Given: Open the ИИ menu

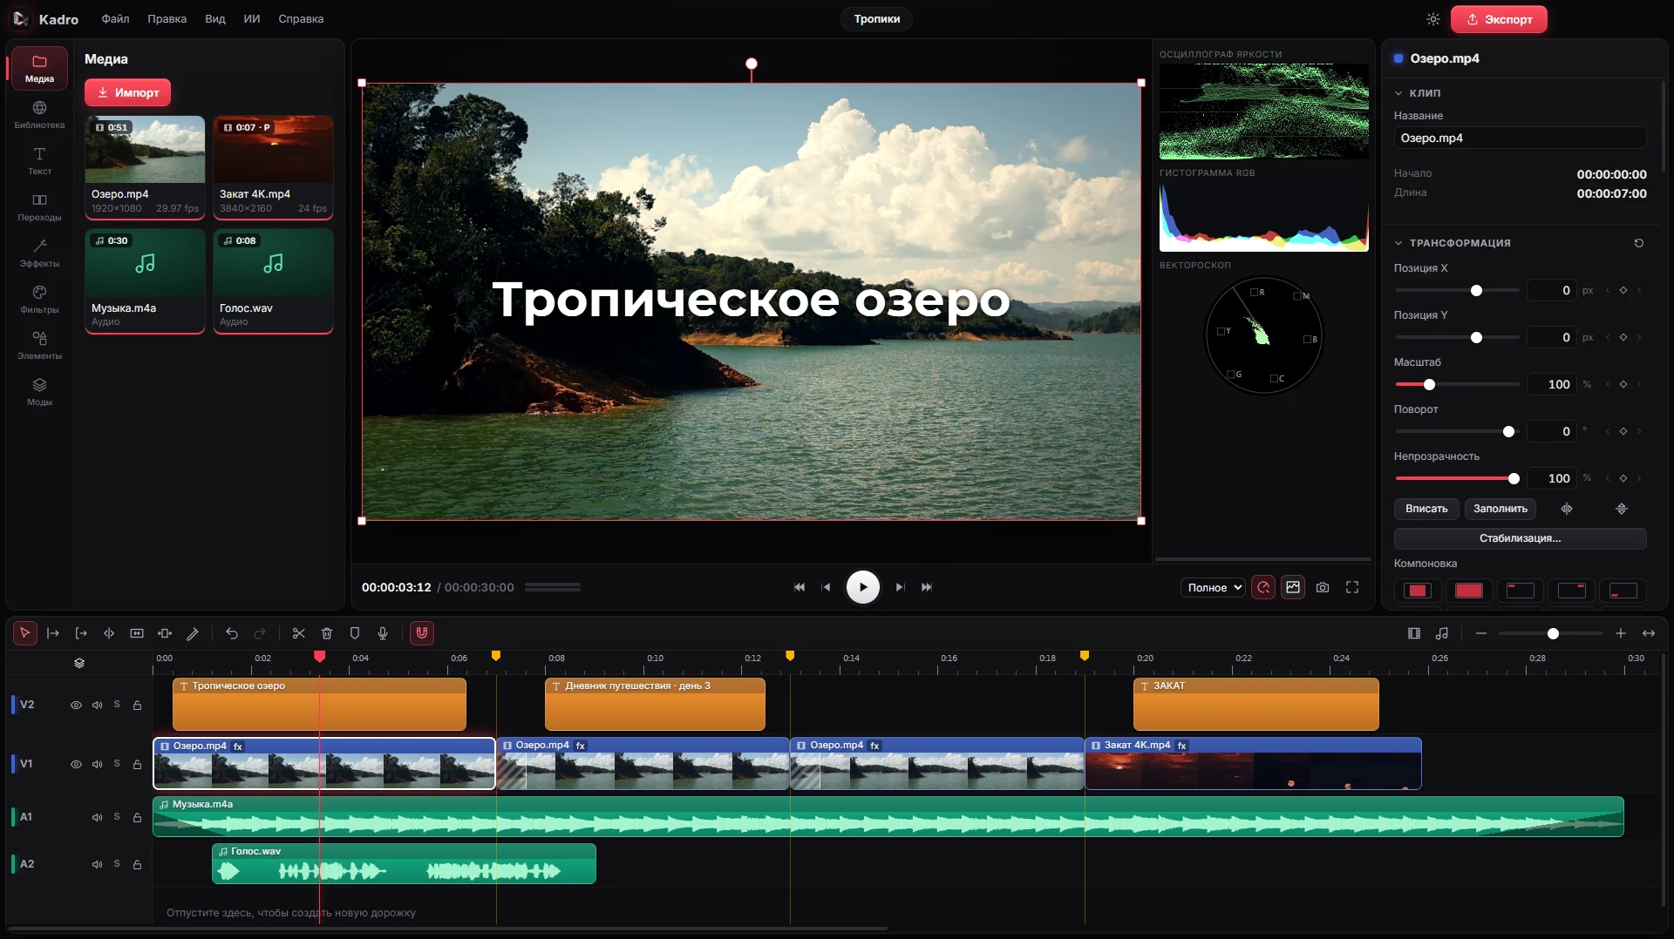Looking at the screenshot, I should (x=252, y=19).
